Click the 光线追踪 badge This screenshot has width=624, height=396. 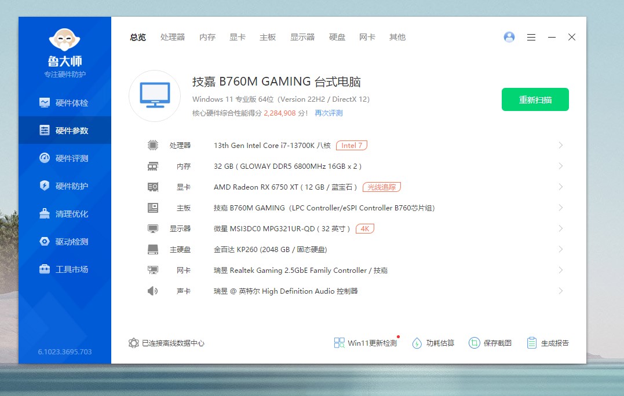click(x=382, y=187)
